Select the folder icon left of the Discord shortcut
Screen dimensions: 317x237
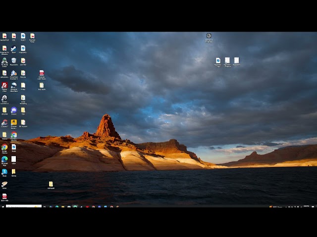[4, 111]
